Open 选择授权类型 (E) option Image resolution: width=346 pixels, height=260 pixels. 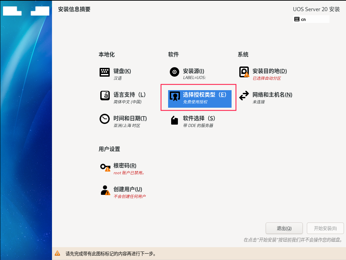(x=200, y=99)
